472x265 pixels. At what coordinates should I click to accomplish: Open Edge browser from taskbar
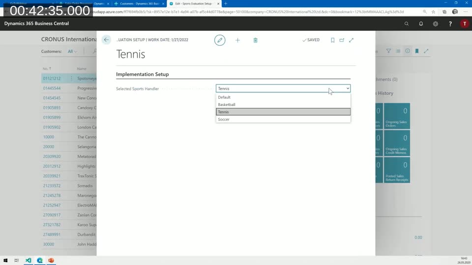coord(40,260)
